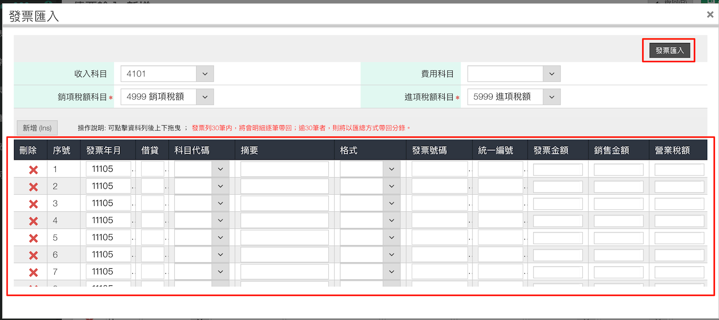Delete row 7 entry
This screenshot has width=719, height=320.
(x=33, y=272)
